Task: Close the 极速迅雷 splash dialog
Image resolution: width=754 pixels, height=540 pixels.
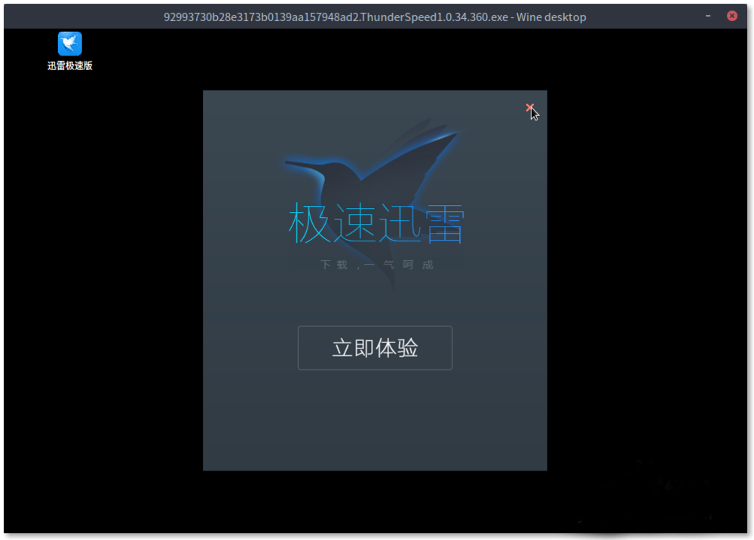Action: click(529, 107)
